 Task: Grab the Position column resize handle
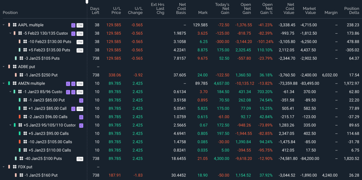tap(87, 2)
